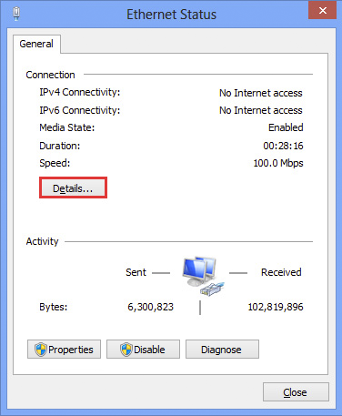
Task: Click the IPv4 Connectivity label
Action: [x=80, y=92]
